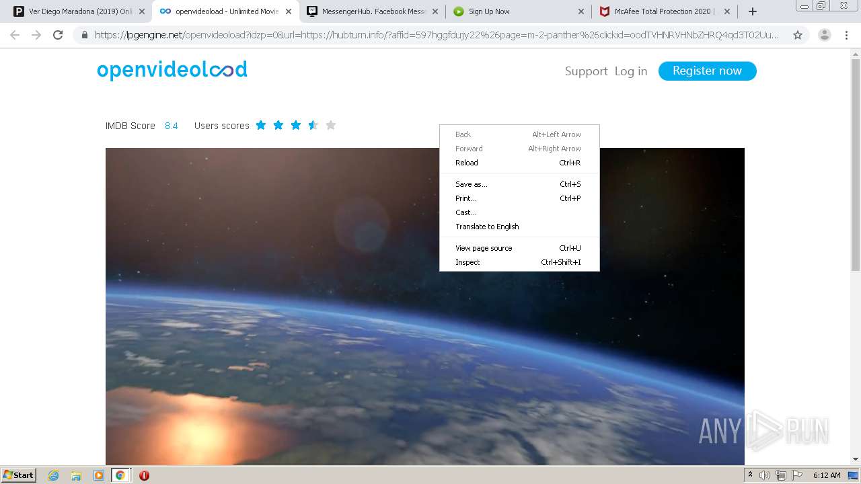Click the Chrome taskbar icon
This screenshot has width=861, height=484.
[x=120, y=475]
